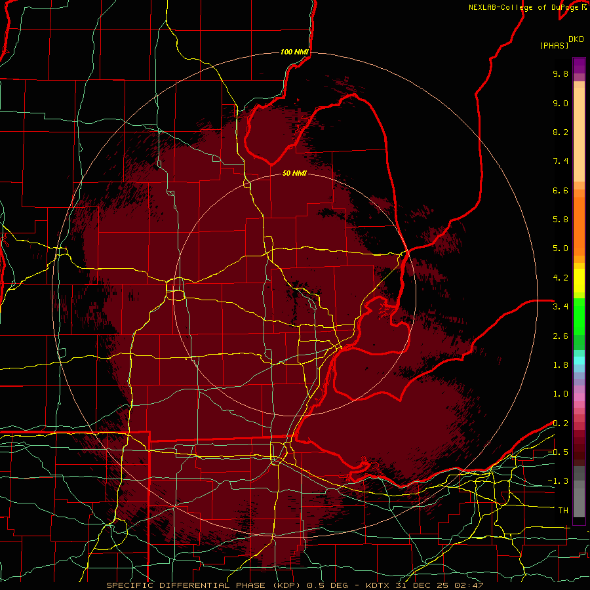
Task: Pick the orange segment of the color bar
Action: [x=579, y=226]
